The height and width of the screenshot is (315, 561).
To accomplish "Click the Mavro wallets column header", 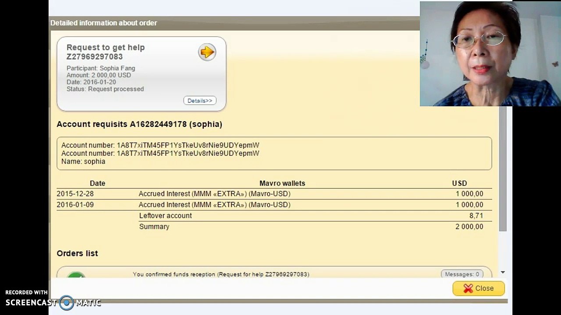I will 282,183.
